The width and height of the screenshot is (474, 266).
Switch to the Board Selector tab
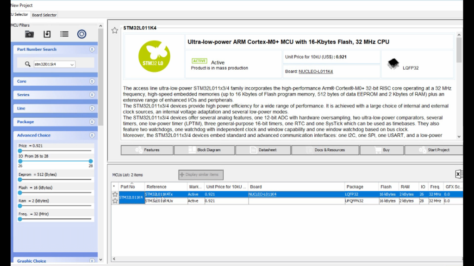coord(44,15)
